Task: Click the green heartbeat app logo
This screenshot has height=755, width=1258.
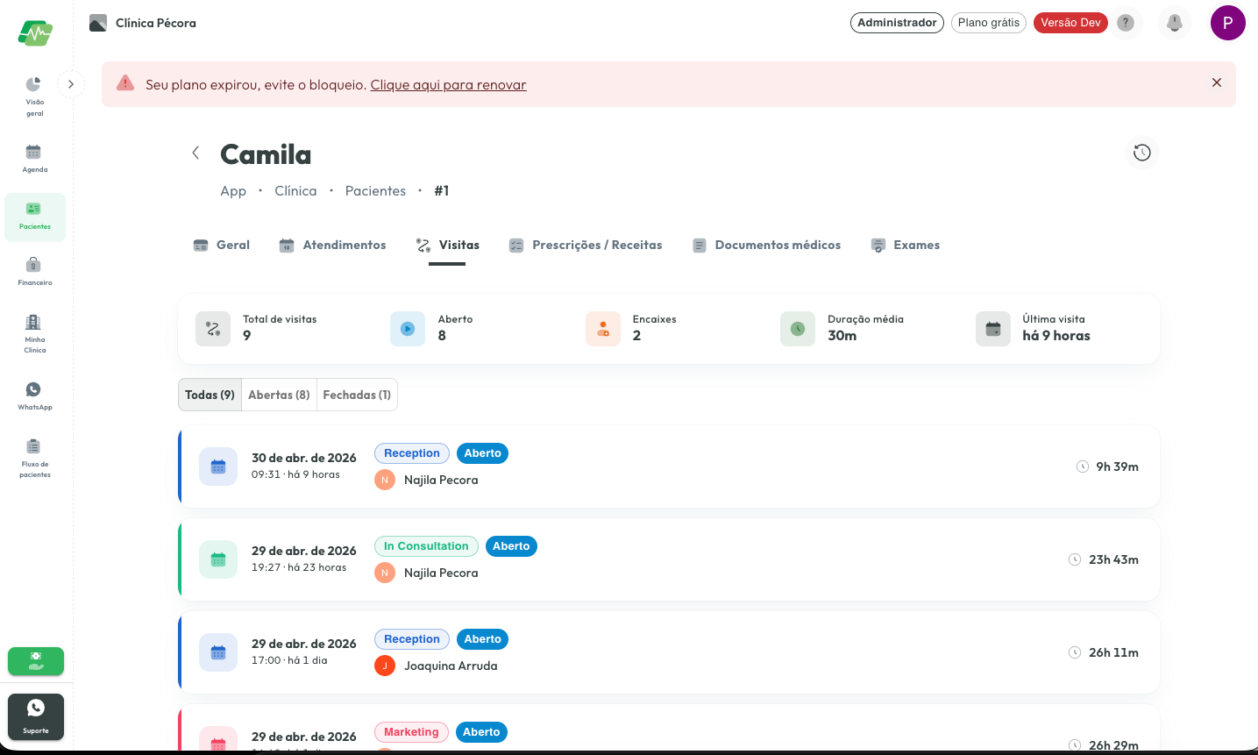Action: click(35, 33)
